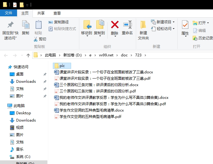Open 音乐 in navigation pane
The height and width of the screenshot is (164, 213).
[x=17, y=149]
